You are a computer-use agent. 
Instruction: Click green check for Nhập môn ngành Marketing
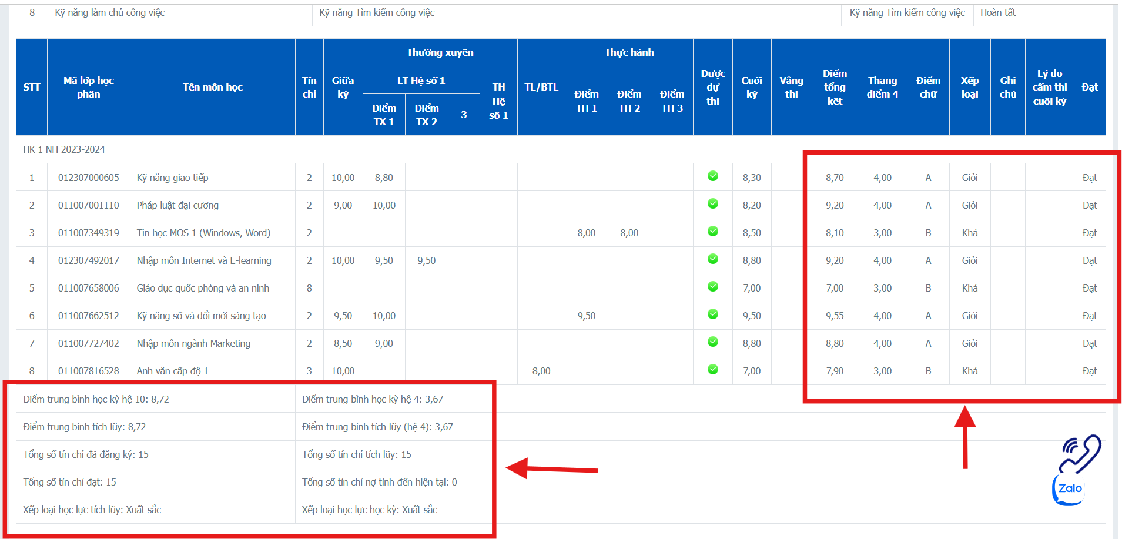point(712,342)
